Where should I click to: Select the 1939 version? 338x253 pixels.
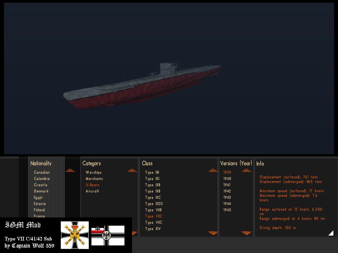click(227, 172)
